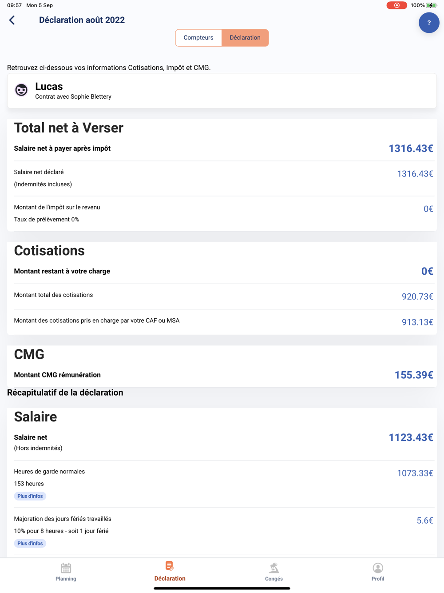
Task: Tap the battery status icon
Action: (x=432, y=5)
